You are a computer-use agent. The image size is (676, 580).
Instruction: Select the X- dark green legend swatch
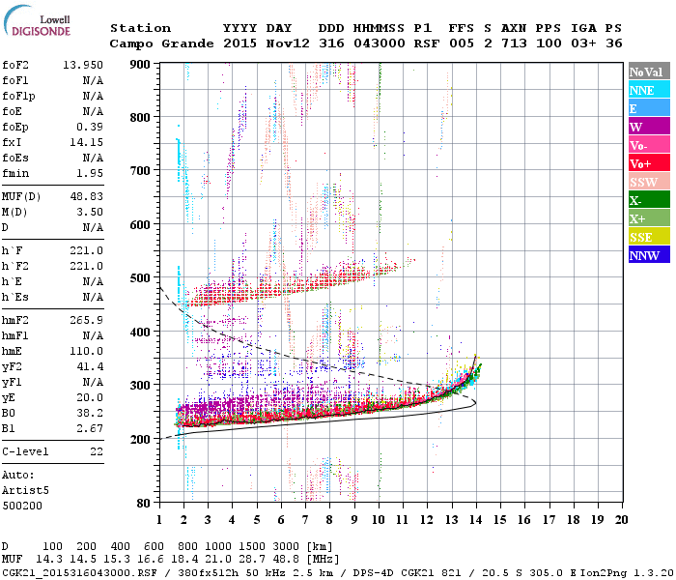649,200
